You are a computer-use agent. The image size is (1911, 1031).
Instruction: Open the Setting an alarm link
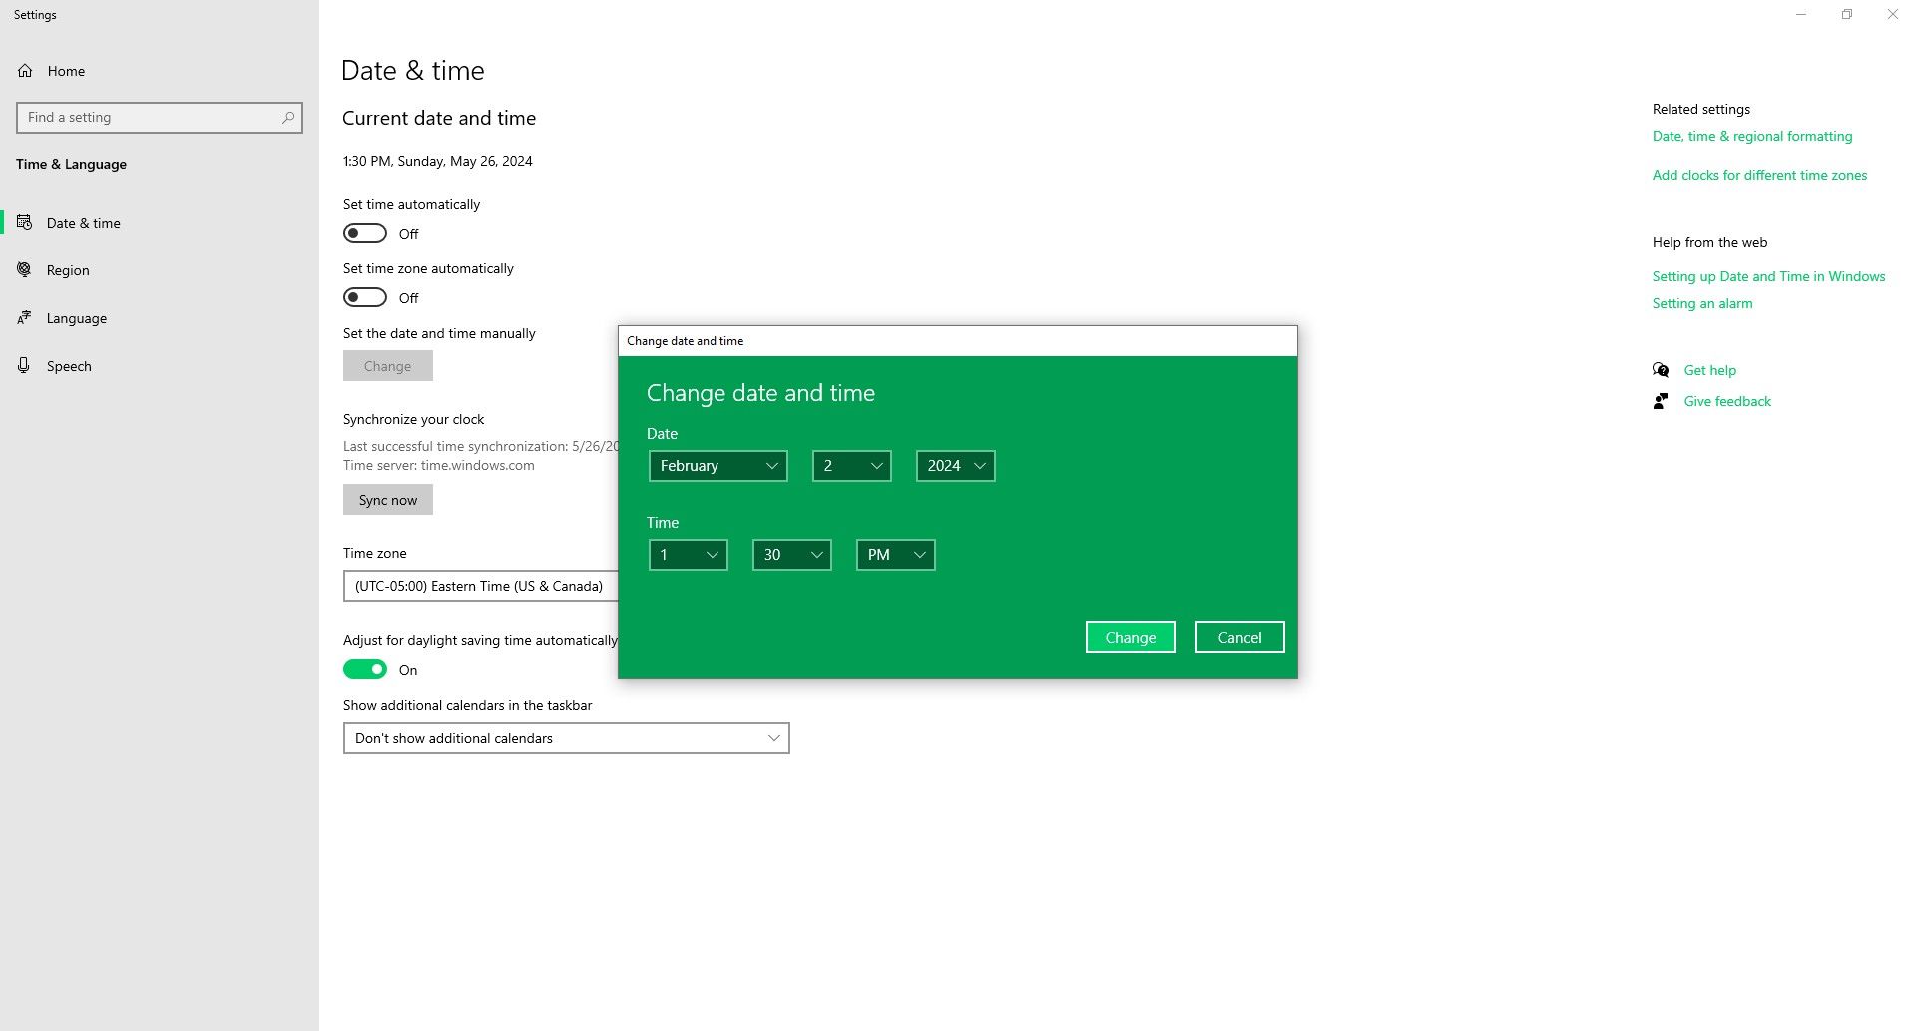[x=1702, y=303]
